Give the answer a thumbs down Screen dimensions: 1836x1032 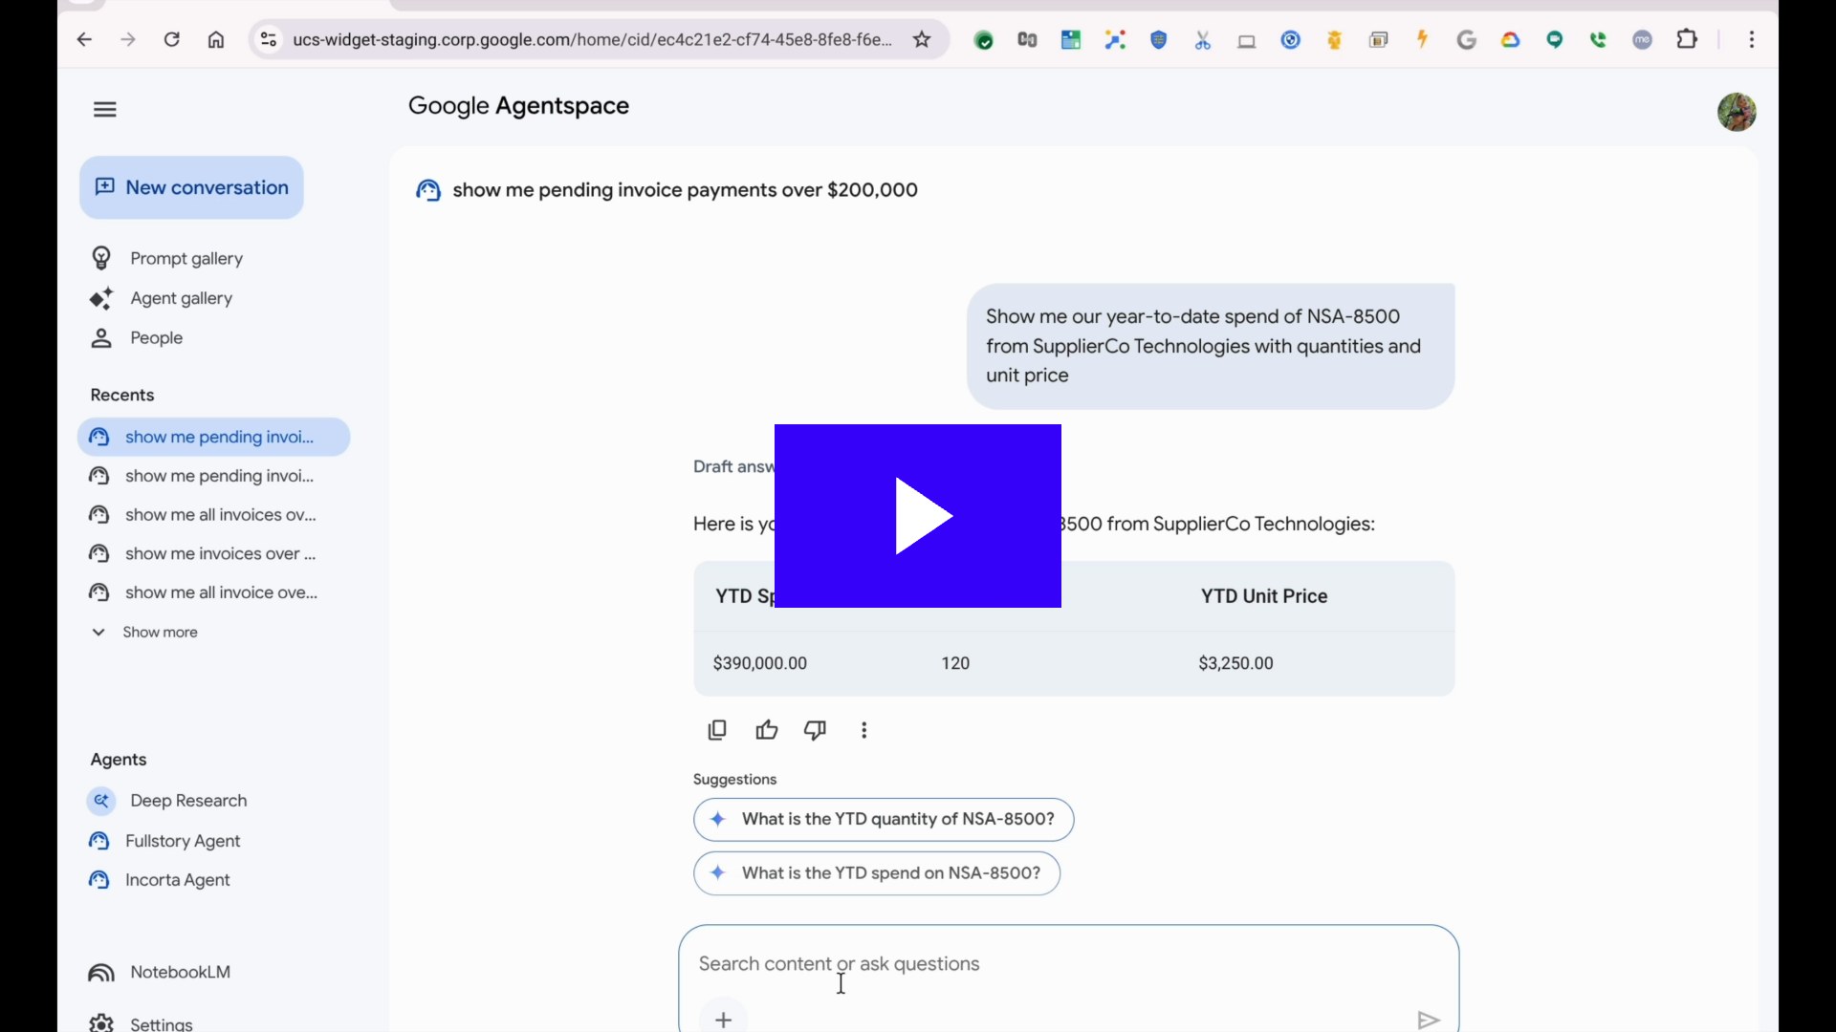pos(816,731)
